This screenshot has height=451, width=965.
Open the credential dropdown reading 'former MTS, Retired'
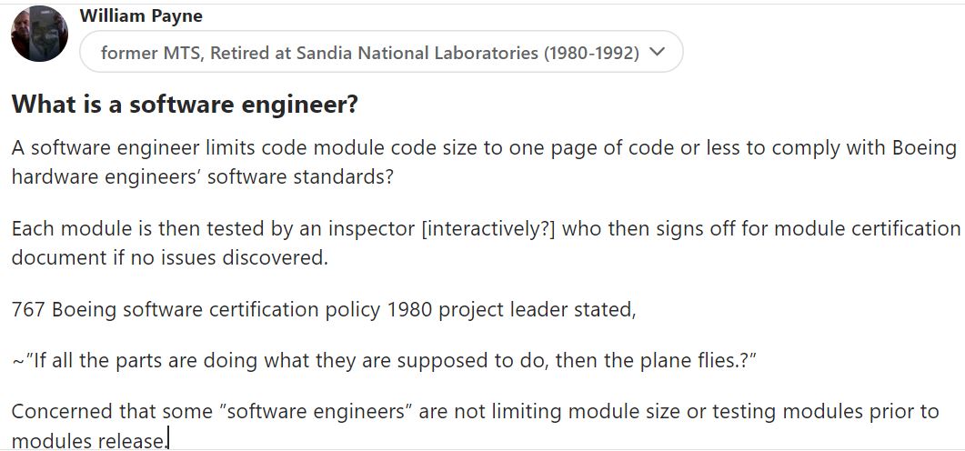point(381,53)
